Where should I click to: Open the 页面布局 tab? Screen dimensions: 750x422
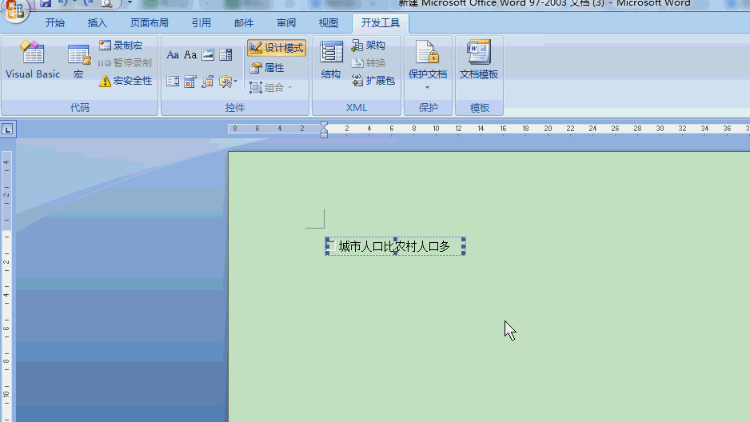[150, 23]
